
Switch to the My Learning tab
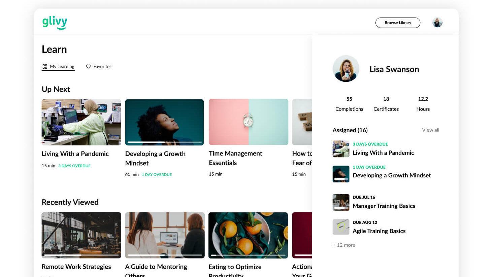pyautogui.click(x=62, y=67)
